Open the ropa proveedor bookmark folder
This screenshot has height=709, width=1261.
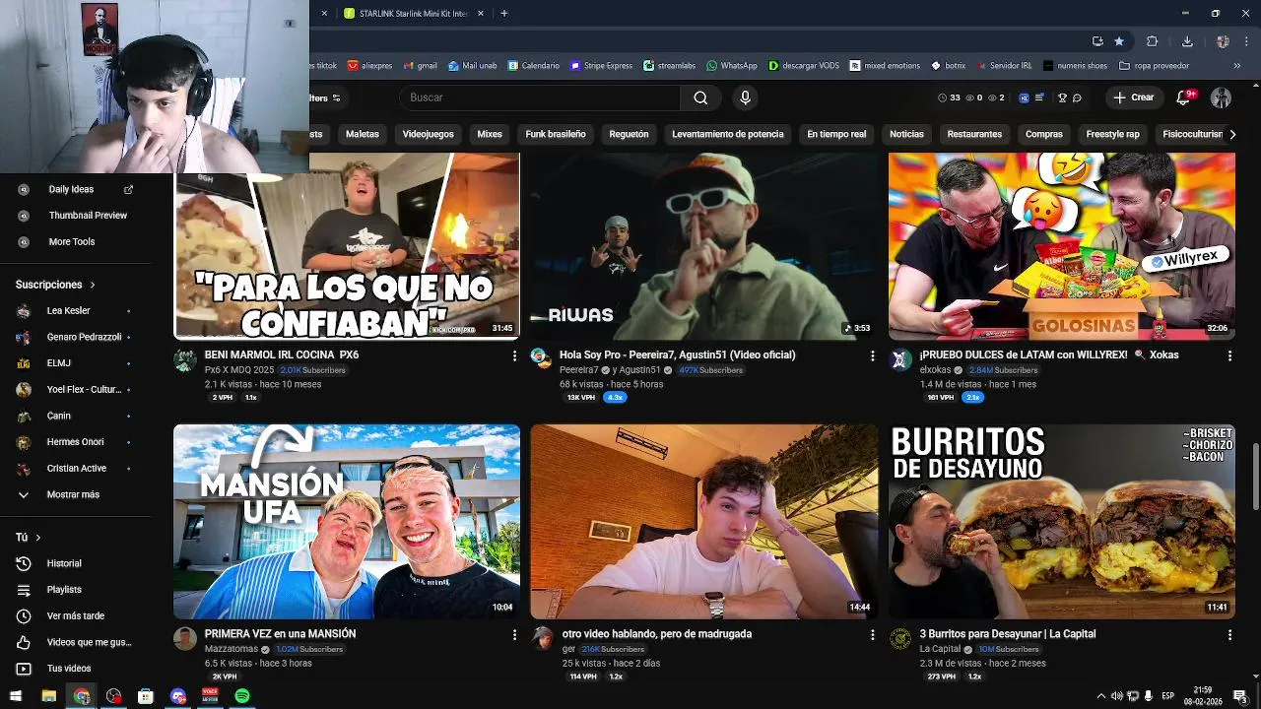pyautogui.click(x=1154, y=66)
